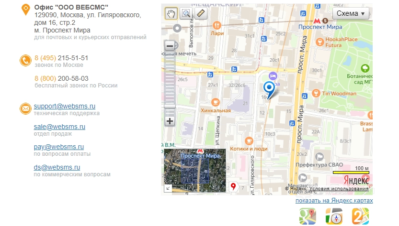Click the Проспект Мира metro icon
This screenshot has width=399, height=226.
(317, 21)
